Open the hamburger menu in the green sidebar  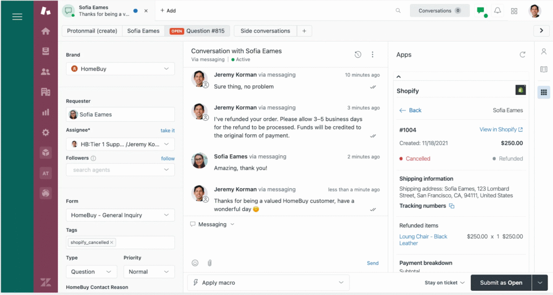[x=17, y=17]
